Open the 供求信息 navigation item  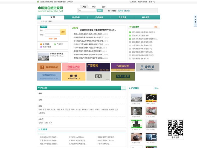tap(76, 17)
